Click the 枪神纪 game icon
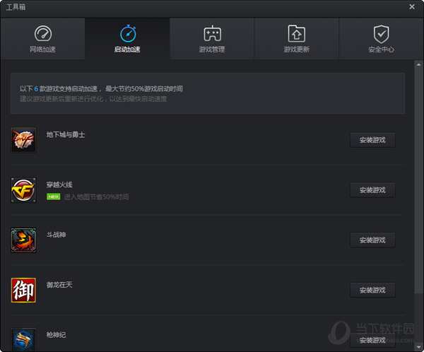Screen dimensions: 424x352 (x=23, y=339)
